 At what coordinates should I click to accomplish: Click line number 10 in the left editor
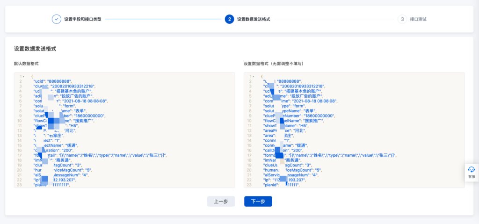pyautogui.click(x=21, y=121)
